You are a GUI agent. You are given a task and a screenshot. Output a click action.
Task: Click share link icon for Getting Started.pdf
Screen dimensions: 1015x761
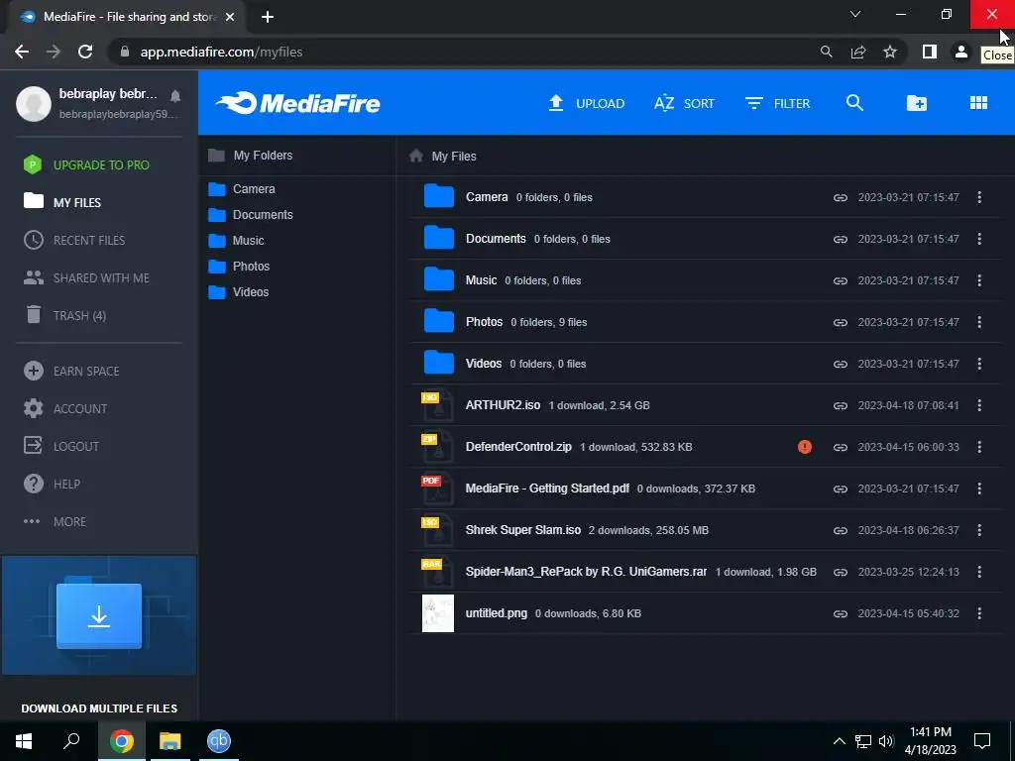point(841,489)
